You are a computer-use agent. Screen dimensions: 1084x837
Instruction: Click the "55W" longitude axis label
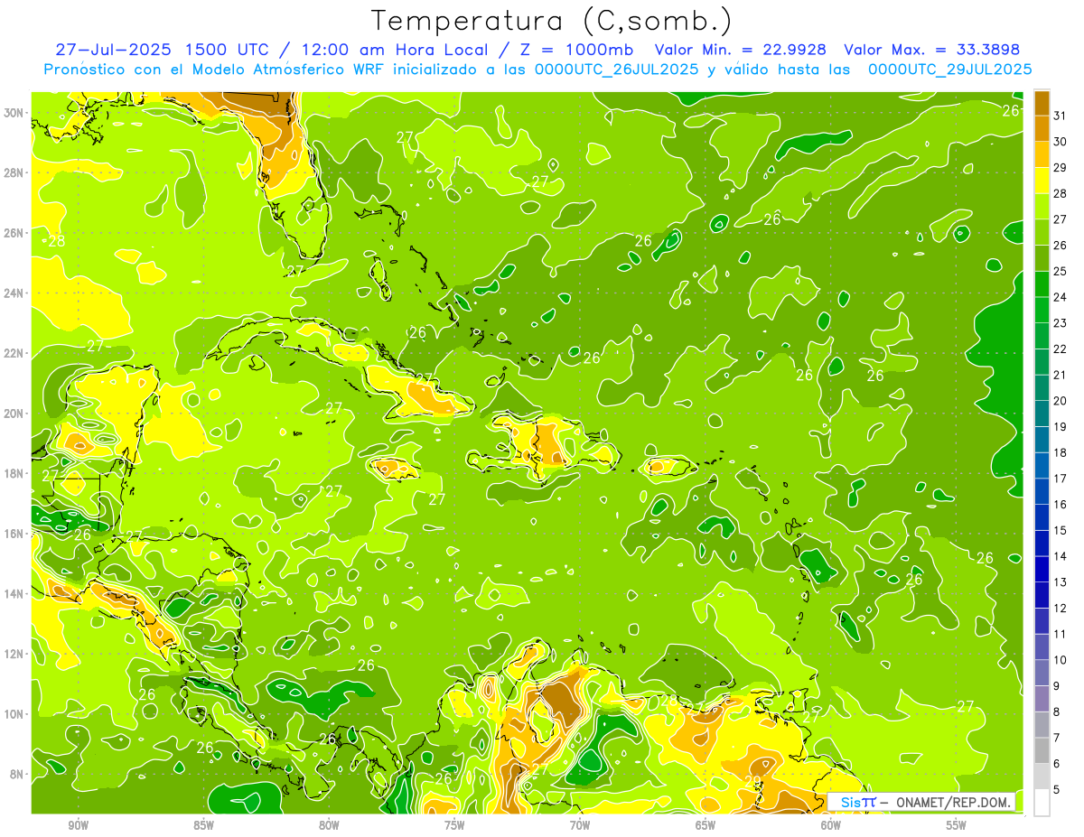[x=957, y=825]
